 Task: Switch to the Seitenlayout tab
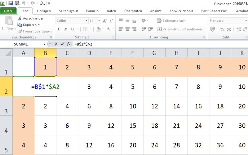(69, 11)
